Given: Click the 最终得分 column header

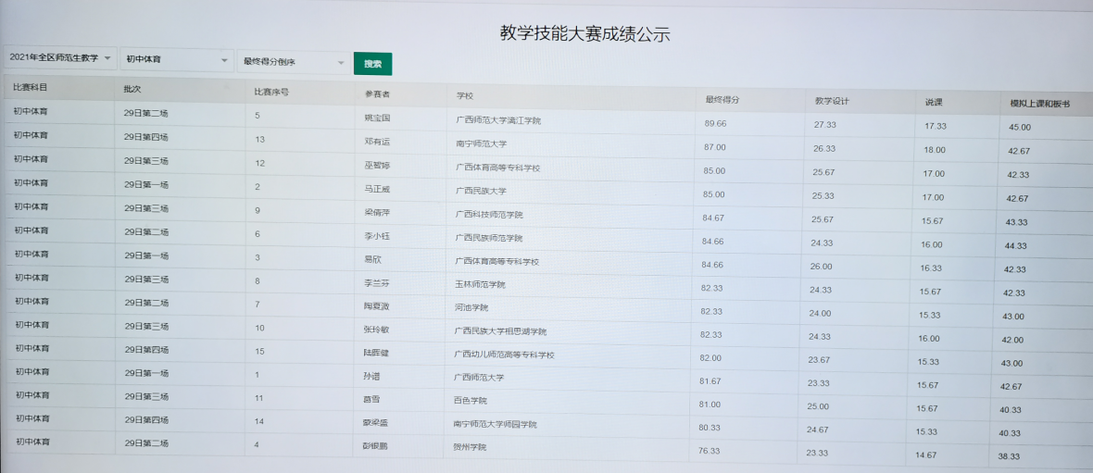Looking at the screenshot, I should 722,99.
